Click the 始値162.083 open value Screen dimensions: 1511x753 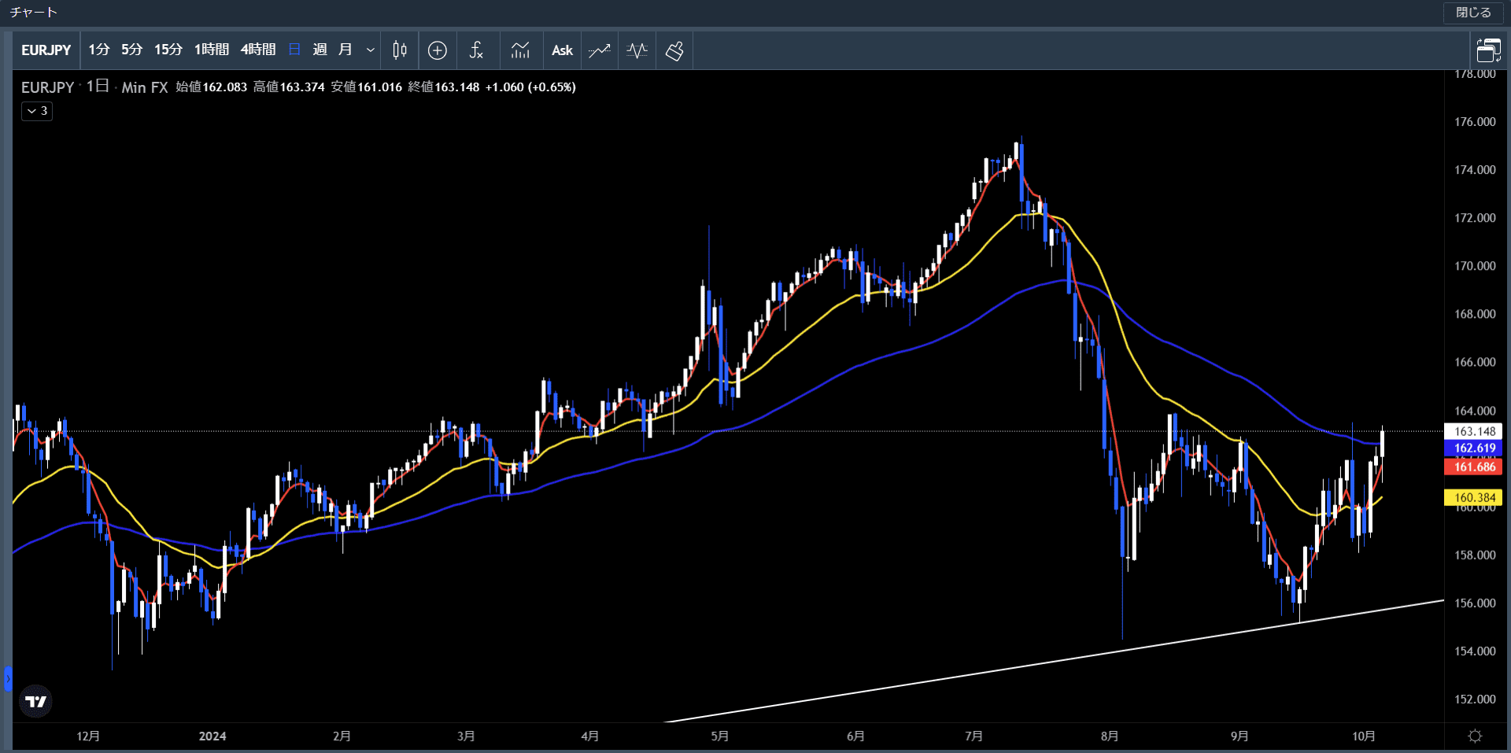(x=211, y=87)
